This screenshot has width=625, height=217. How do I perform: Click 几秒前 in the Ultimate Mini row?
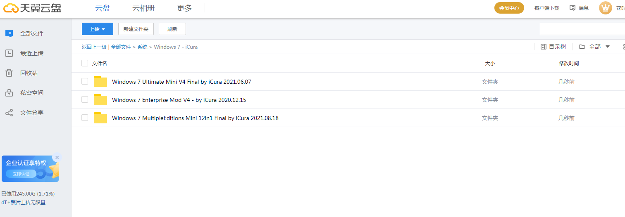pos(566,82)
